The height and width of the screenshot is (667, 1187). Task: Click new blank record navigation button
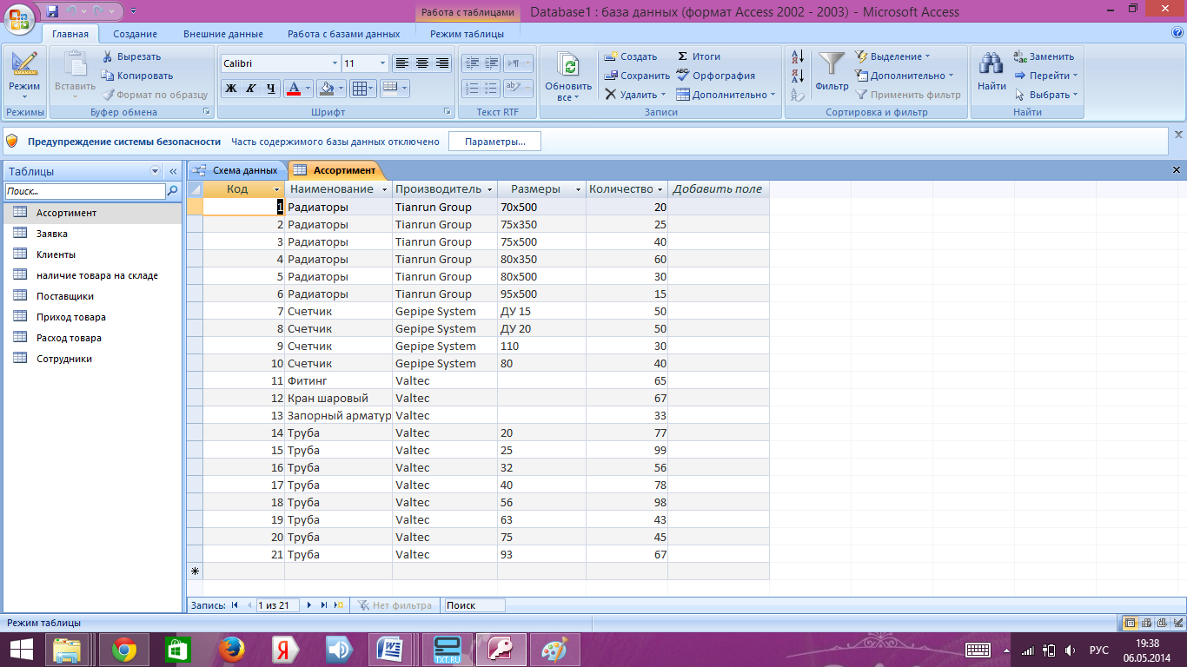pyautogui.click(x=339, y=605)
